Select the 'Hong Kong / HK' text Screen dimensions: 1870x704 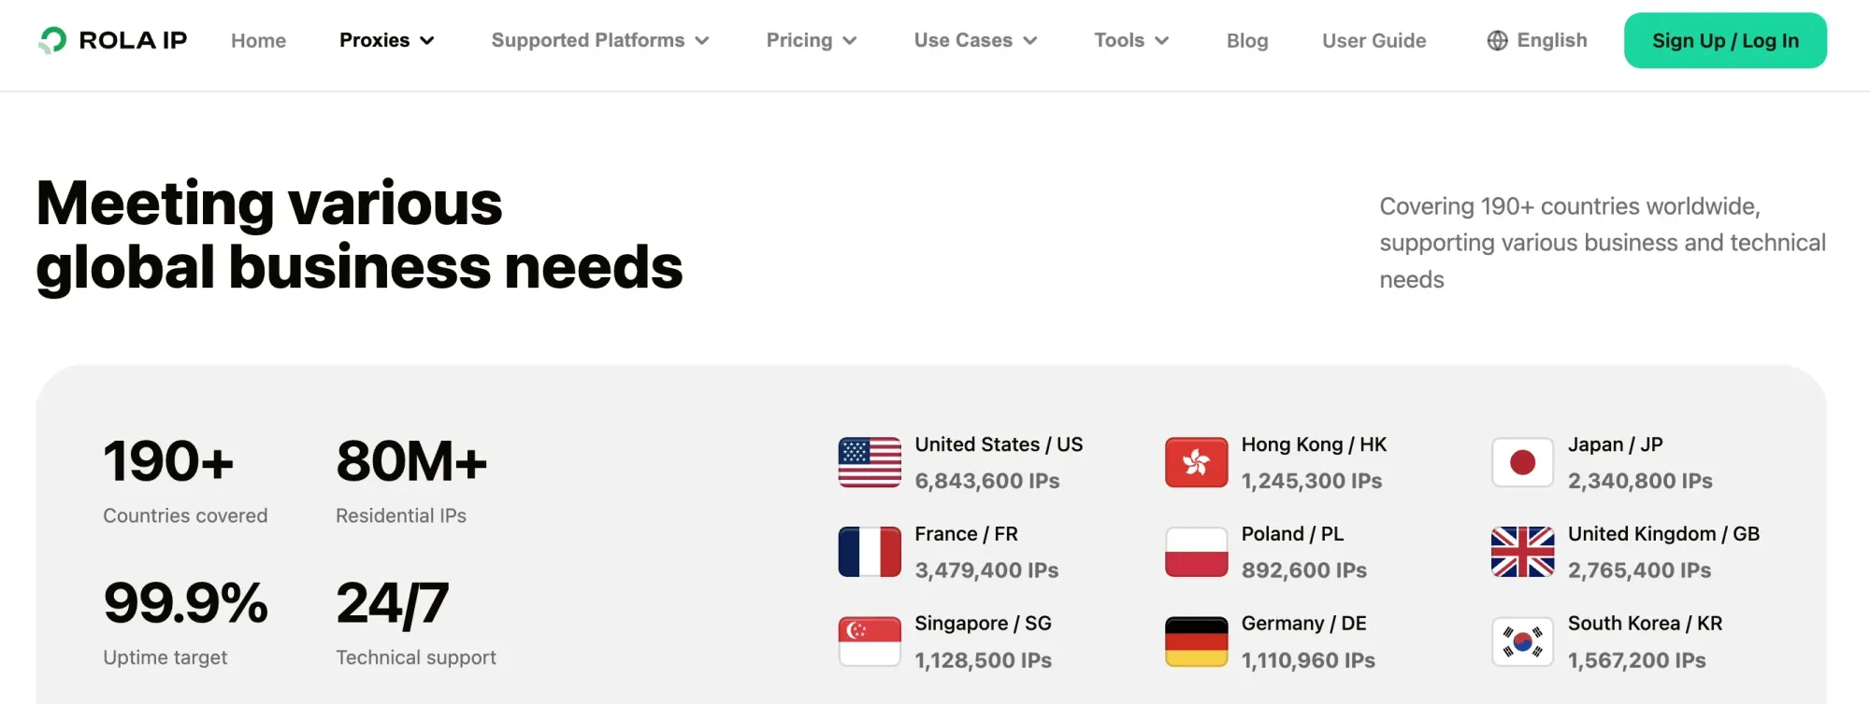point(1314,444)
